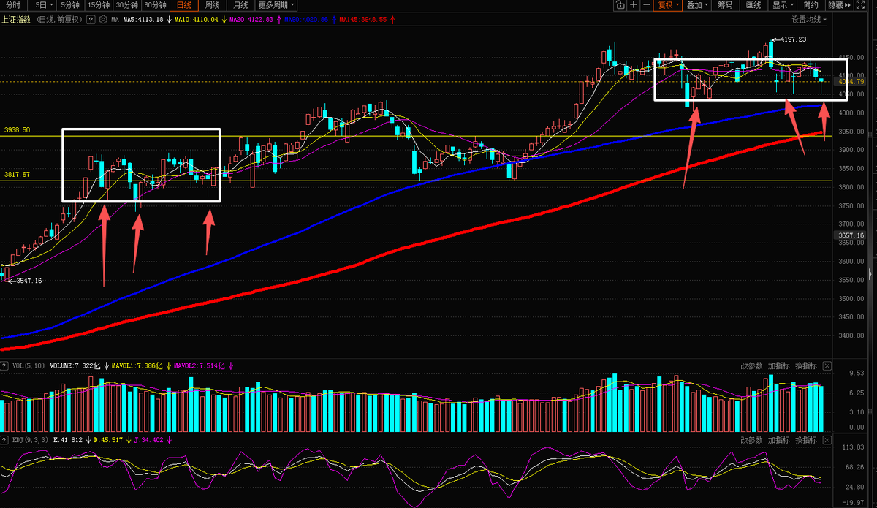Click the 上证指数 chart title
877x508 pixels.
16,20
